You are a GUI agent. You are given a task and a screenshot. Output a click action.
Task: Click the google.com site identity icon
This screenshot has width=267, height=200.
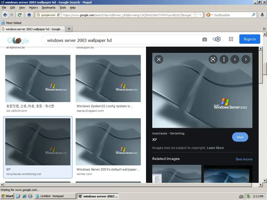[x=48, y=15]
